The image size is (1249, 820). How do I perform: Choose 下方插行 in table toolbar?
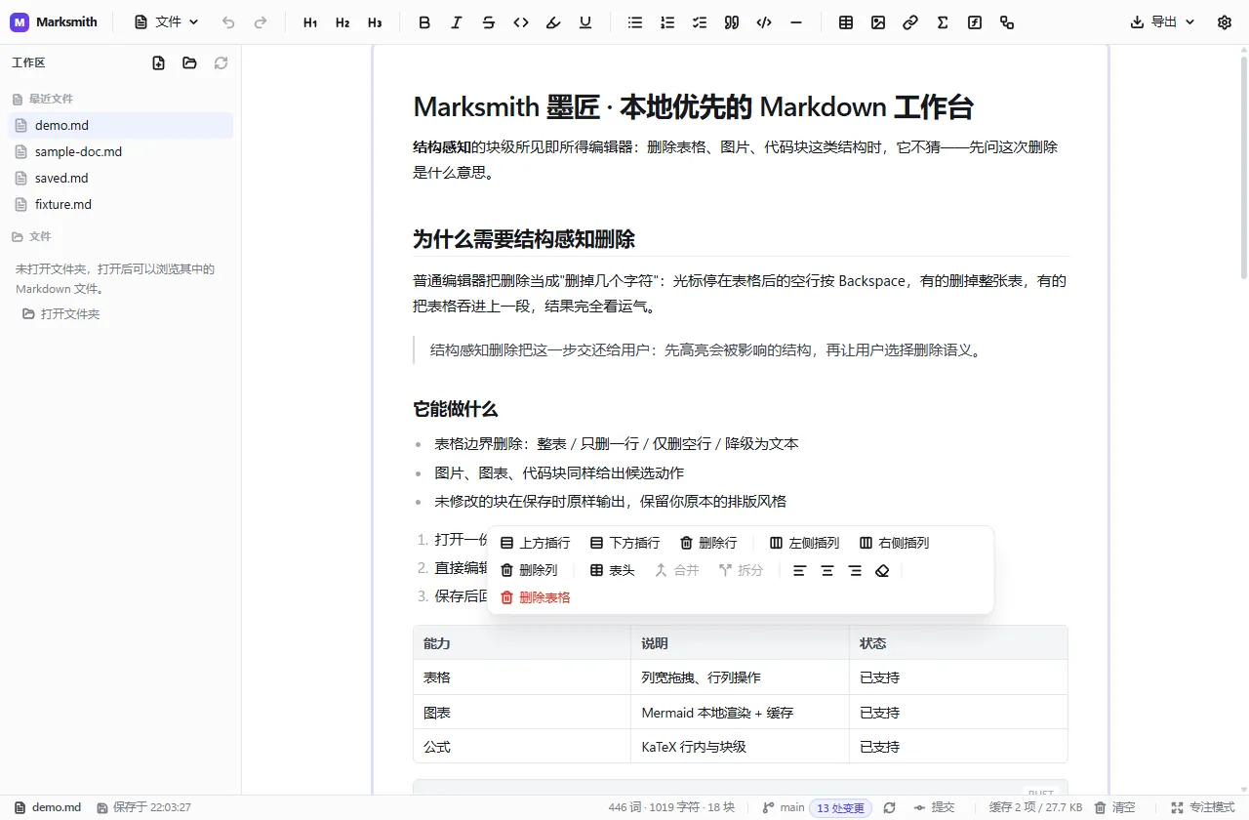click(x=624, y=543)
